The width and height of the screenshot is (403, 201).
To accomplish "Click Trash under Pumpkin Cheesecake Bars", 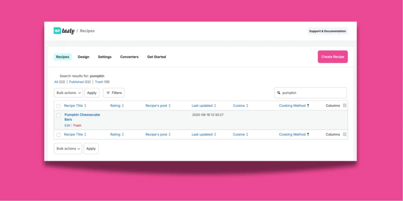I will 77,125.
